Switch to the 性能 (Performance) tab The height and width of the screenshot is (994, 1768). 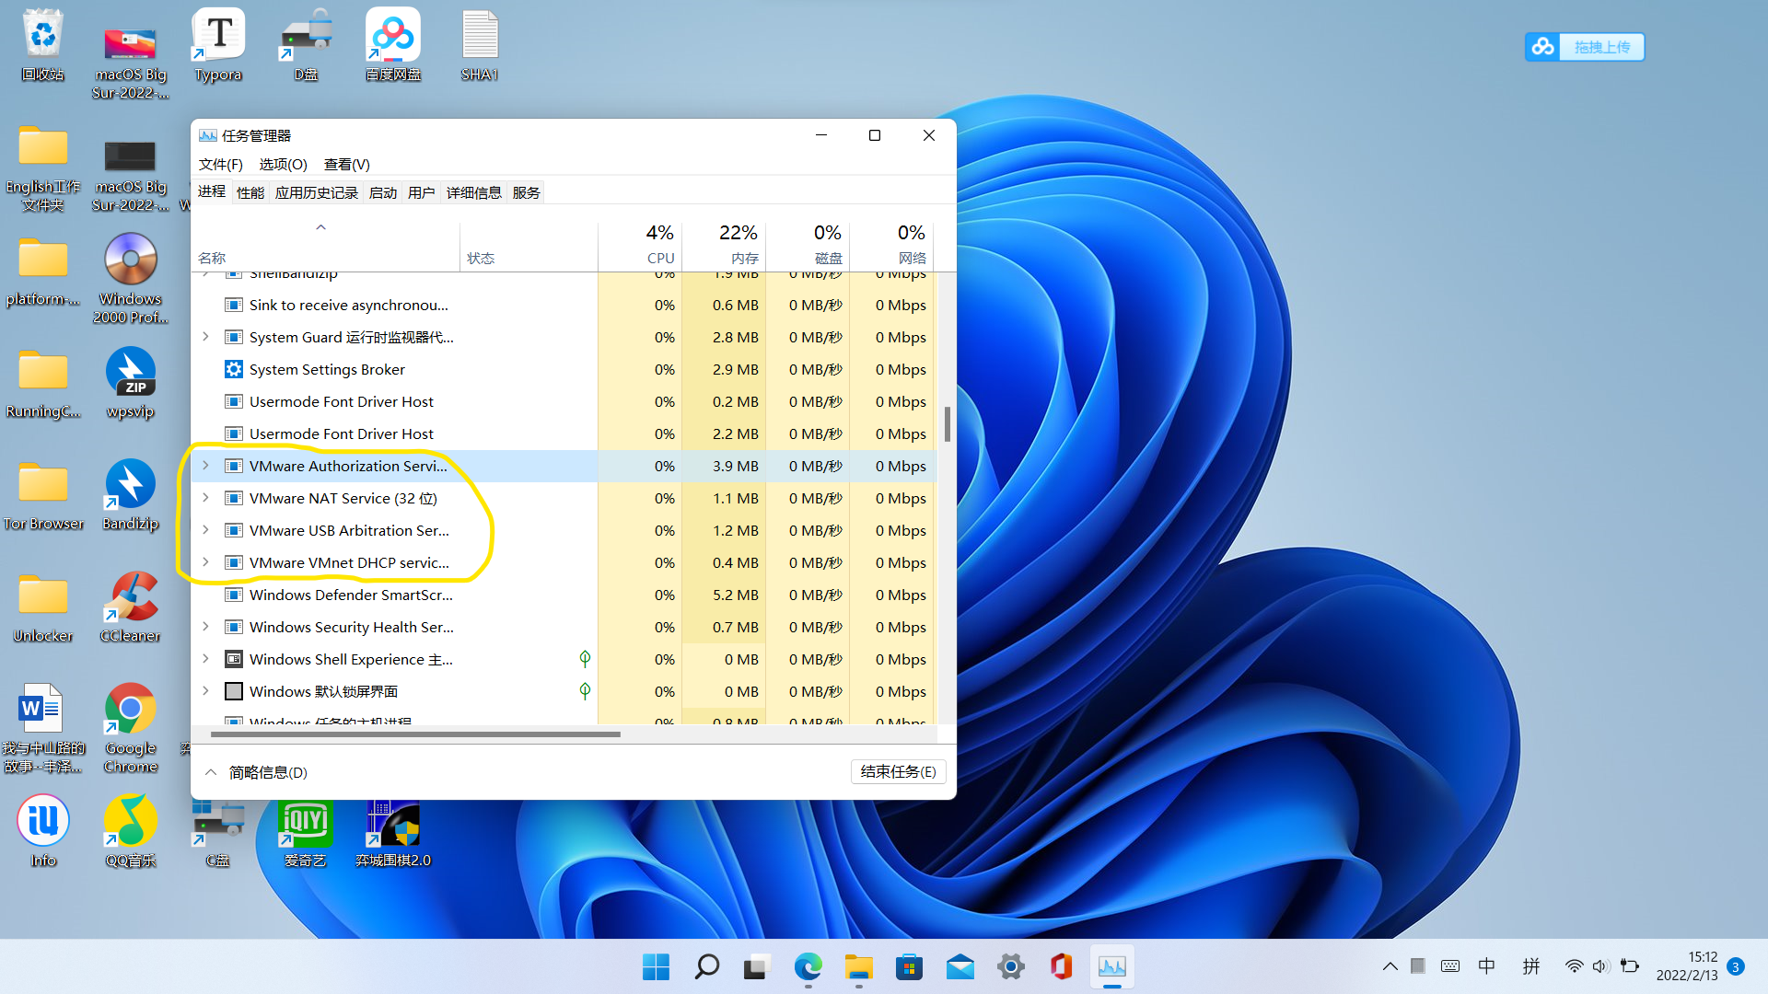pyautogui.click(x=250, y=192)
